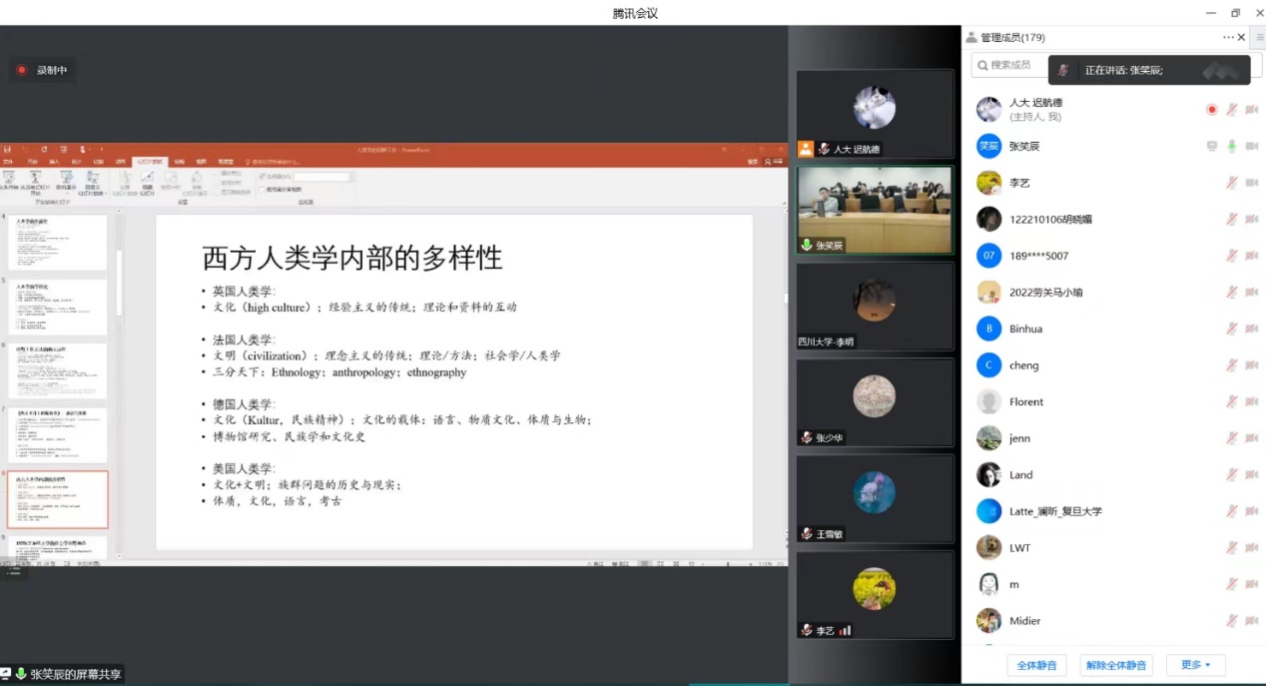1266x686 pixels.
Task: Click the hamburger menu icon at top right
Action: coord(1259,37)
